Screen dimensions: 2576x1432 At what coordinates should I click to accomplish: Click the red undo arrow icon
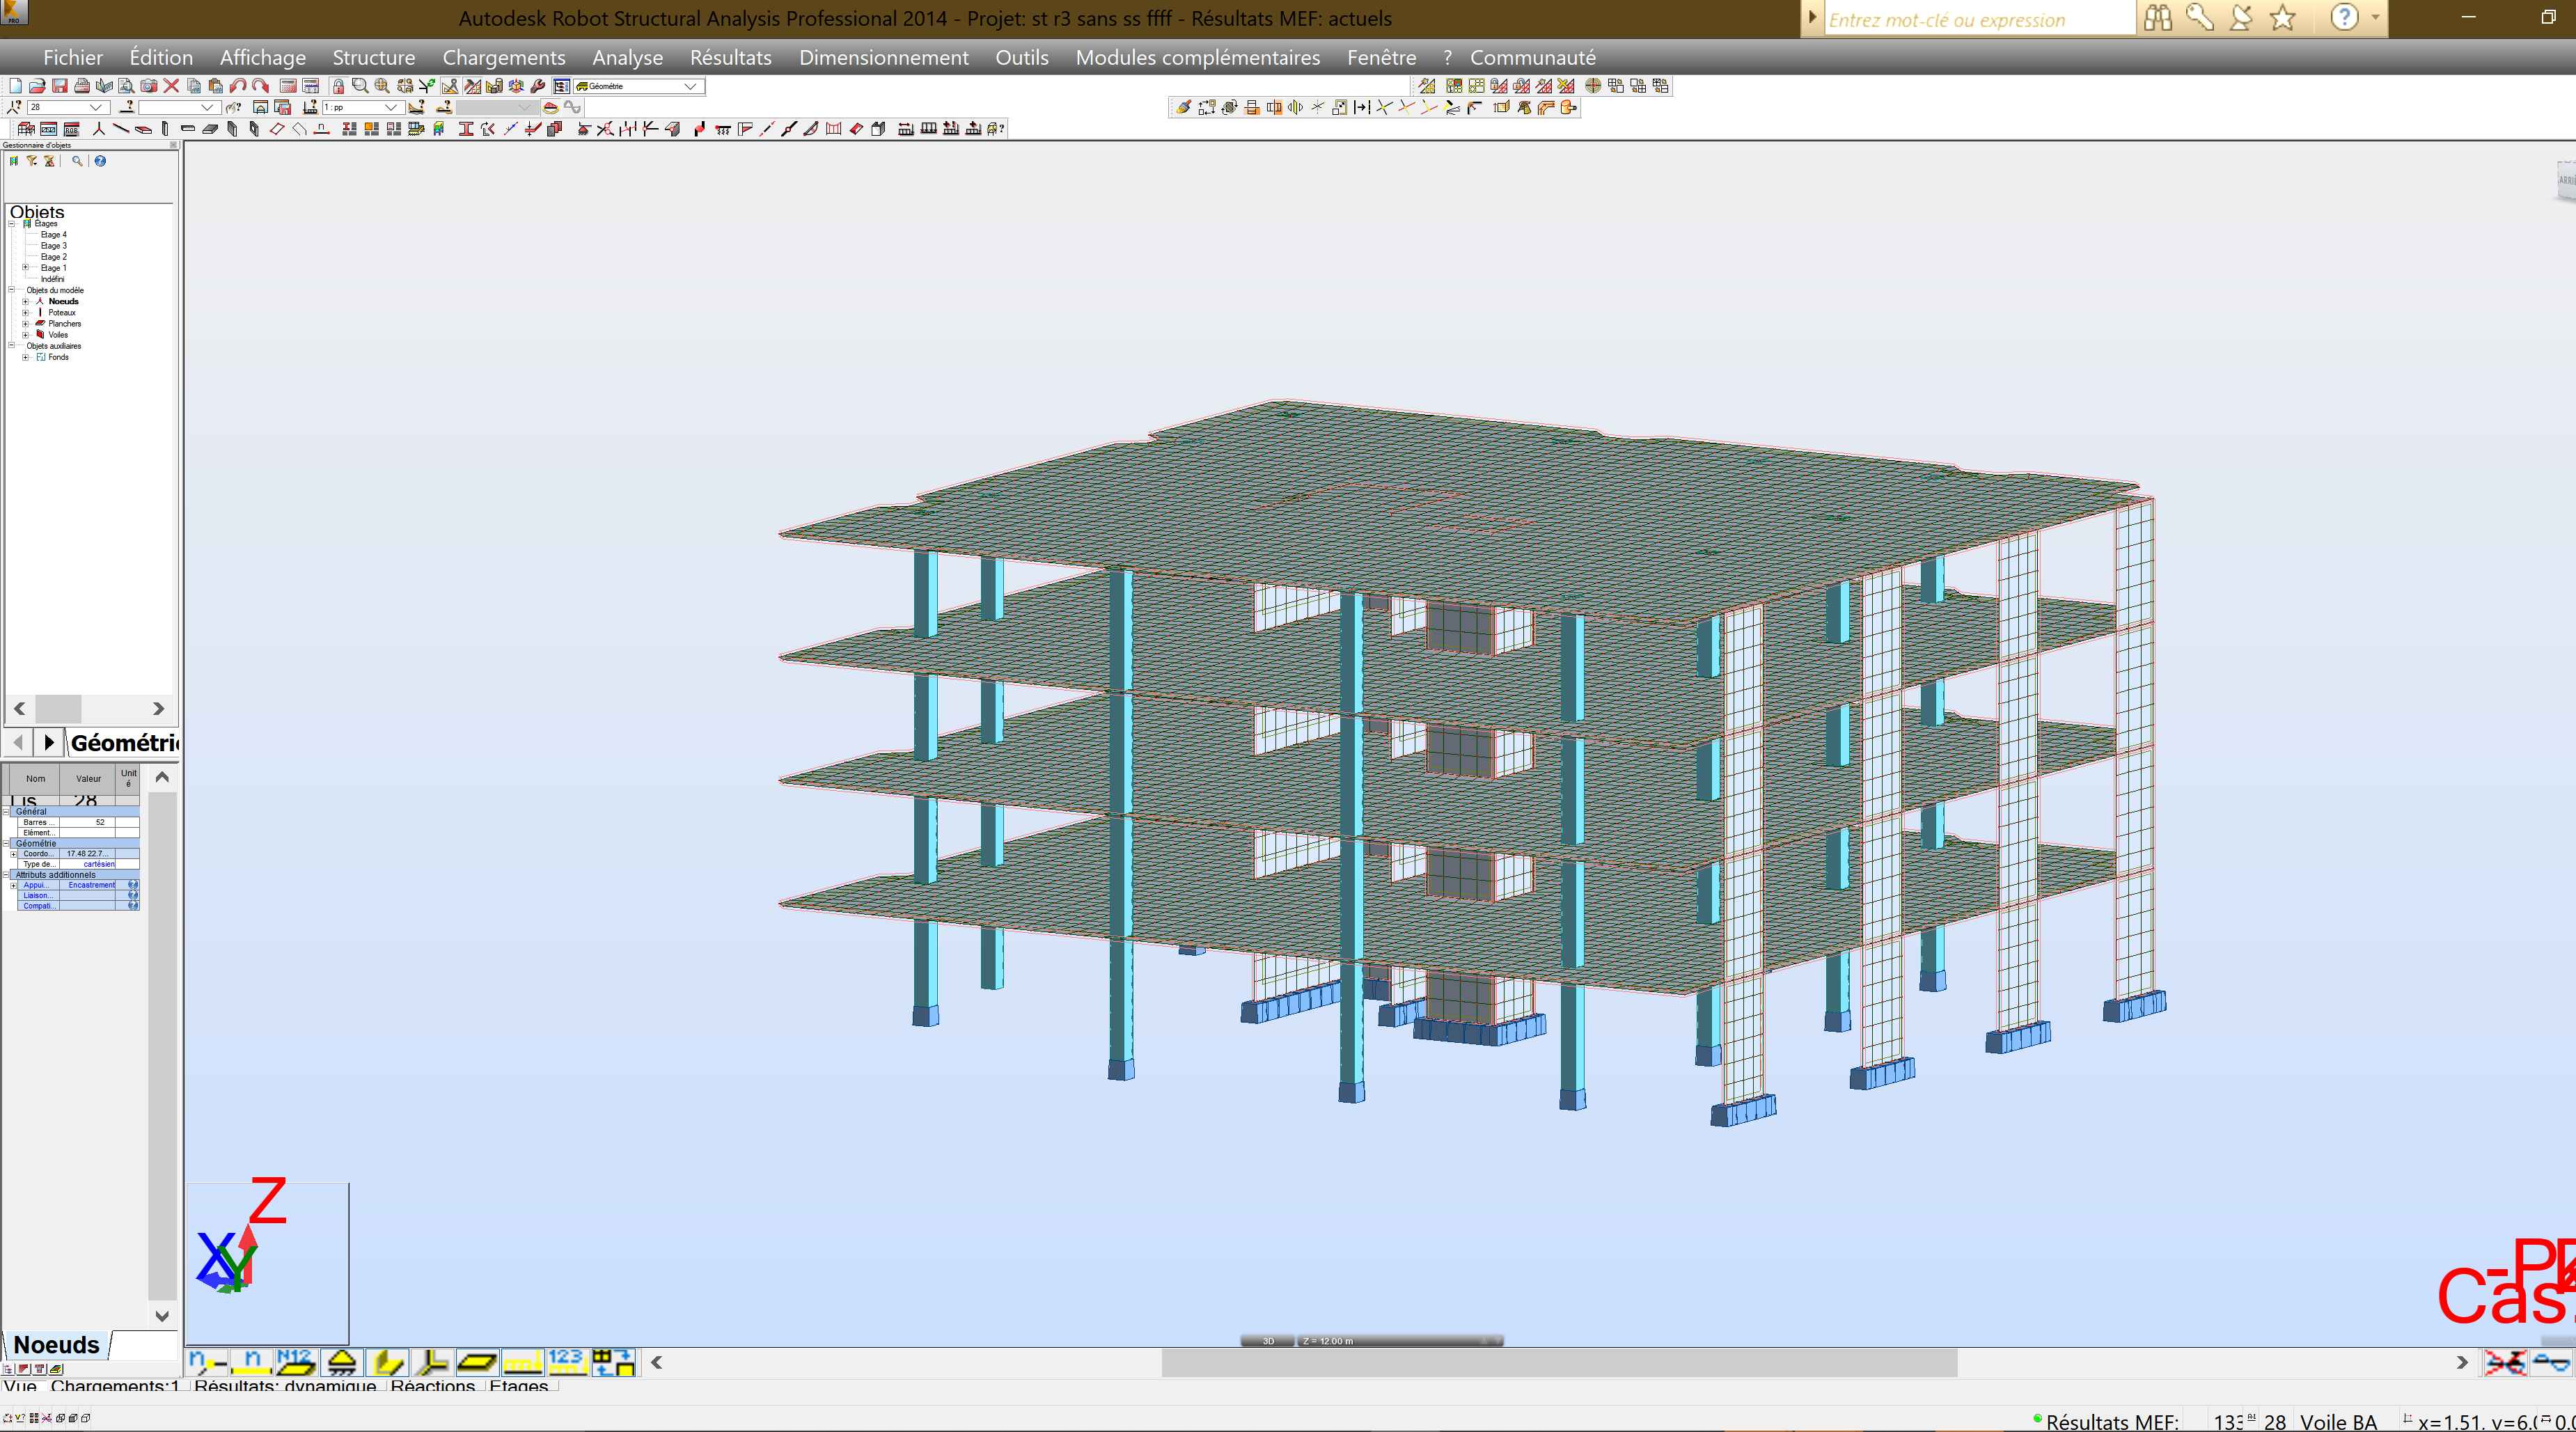pyautogui.click(x=238, y=86)
